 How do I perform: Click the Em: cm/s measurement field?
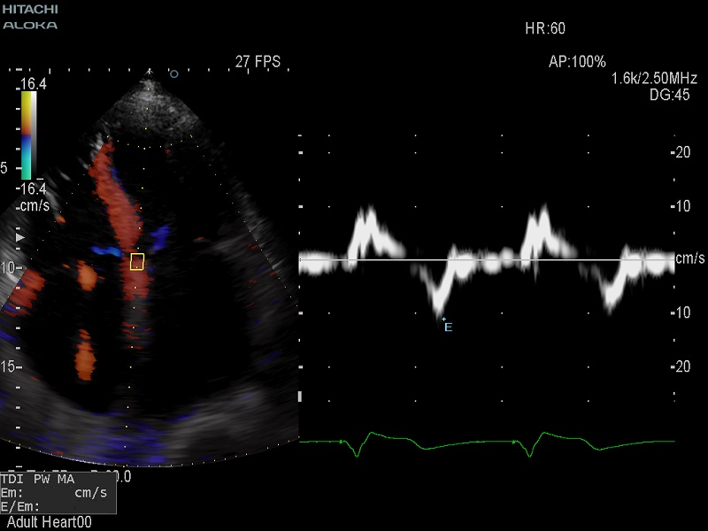point(56,492)
